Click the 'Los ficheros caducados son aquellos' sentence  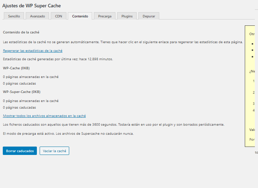[x=114, y=125]
